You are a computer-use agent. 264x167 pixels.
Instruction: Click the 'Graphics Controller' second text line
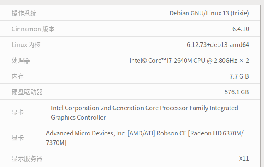pyautogui.click(x=78, y=118)
